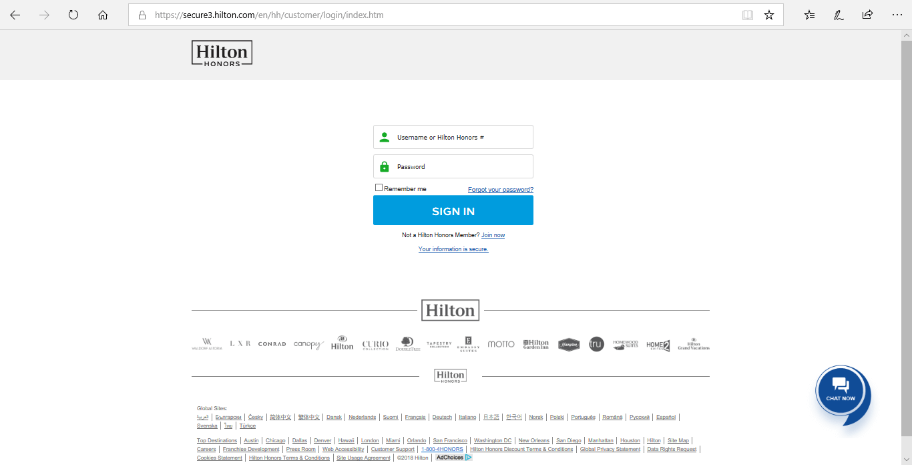The width and height of the screenshot is (912, 465).
Task: Call via the 1-800-4HONORS link
Action: (x=442, y=449)
